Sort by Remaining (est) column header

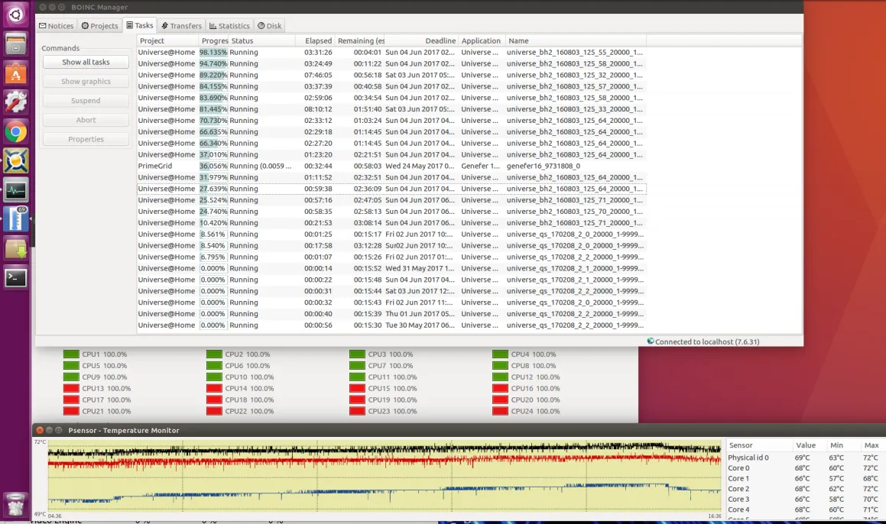tap(360, 40)
